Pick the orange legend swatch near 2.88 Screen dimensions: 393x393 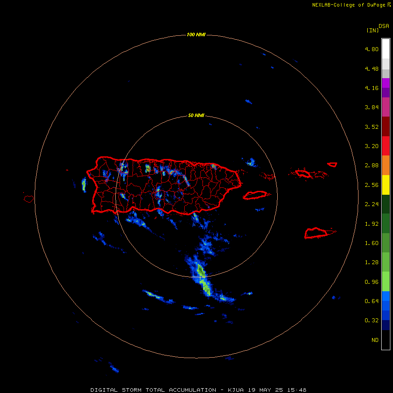[x=386, y=165]
